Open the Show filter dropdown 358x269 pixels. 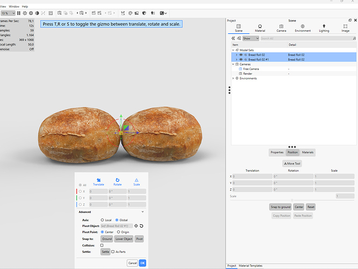pos(250,38)
